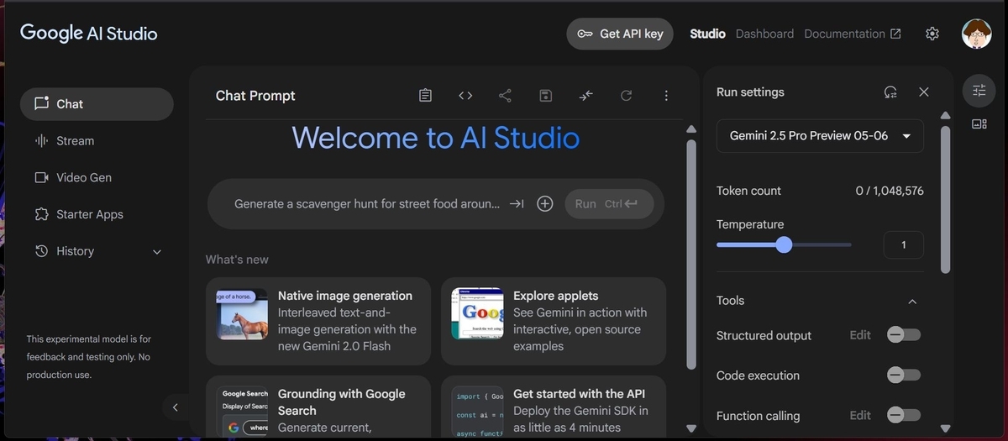
Task: Open the settings gear icon
Action: tap(932, 34)
